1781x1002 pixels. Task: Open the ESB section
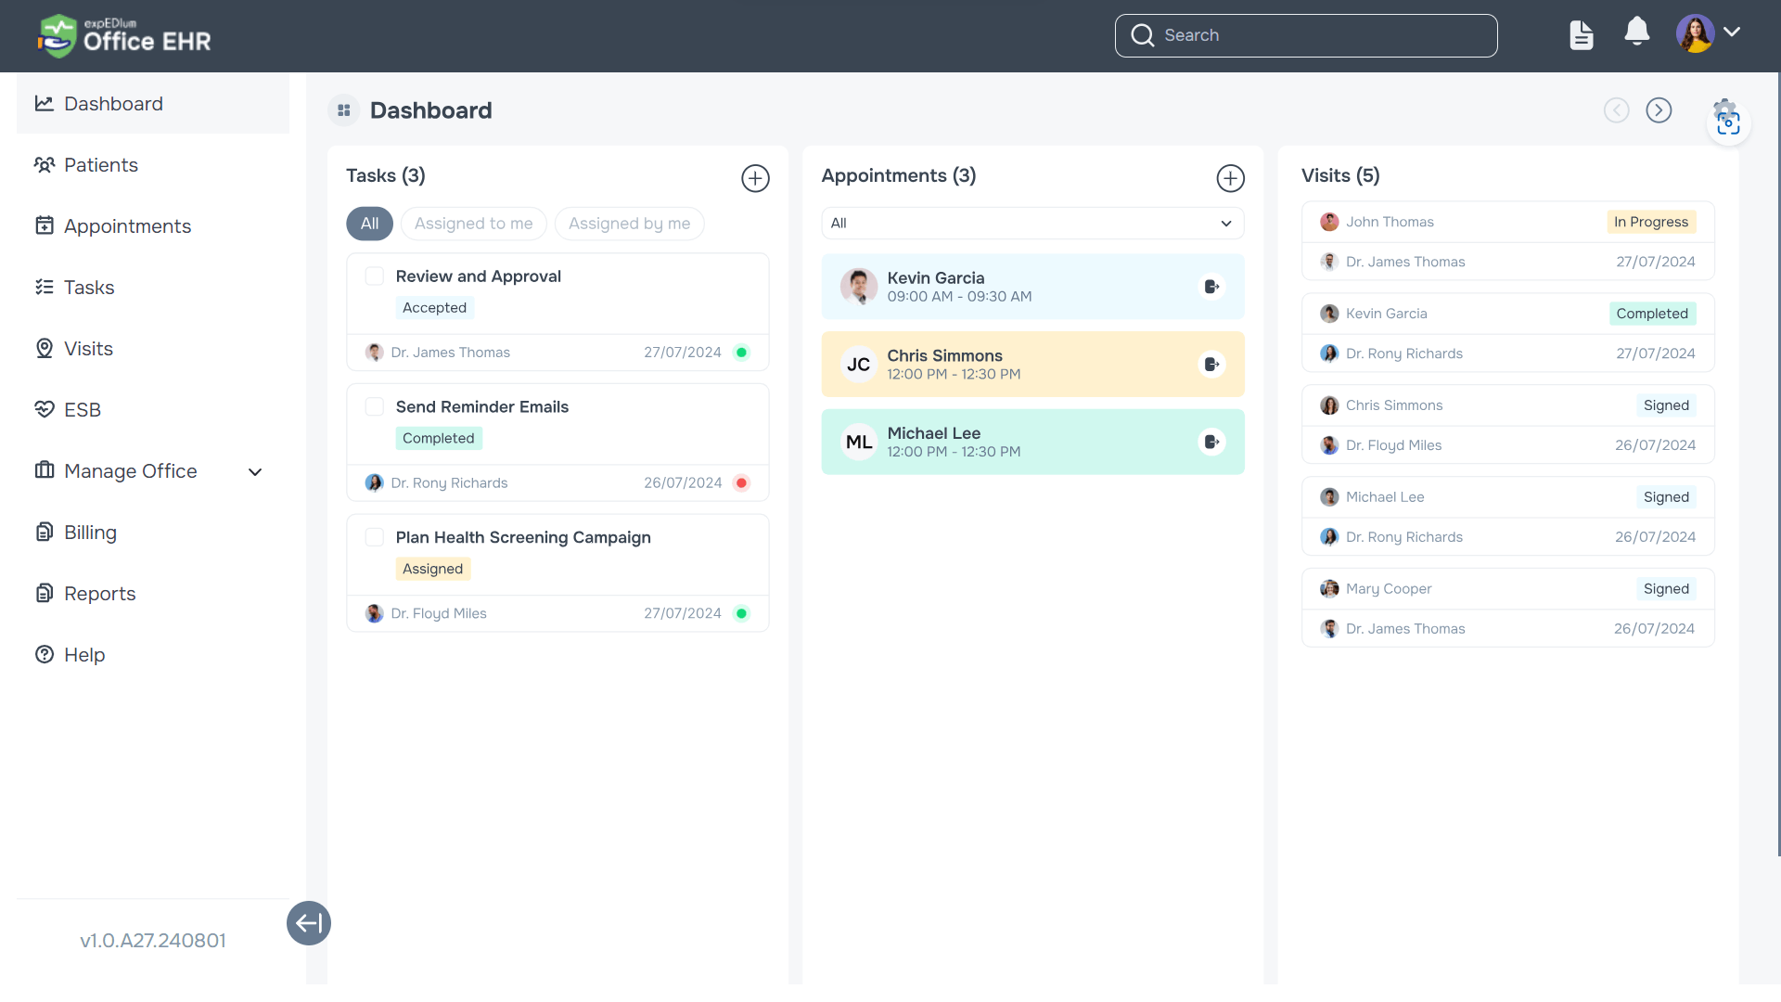tap(82, 409)
